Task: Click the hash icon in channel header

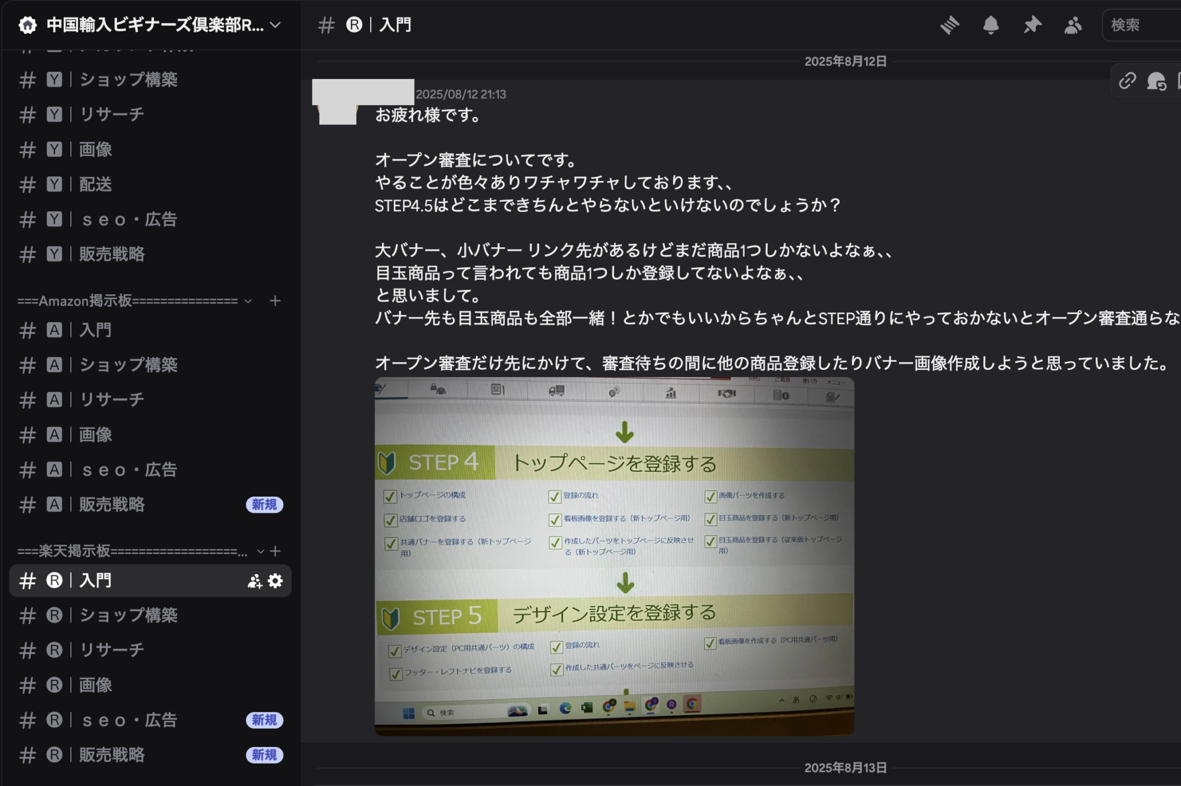Action: tap(326, 25)
